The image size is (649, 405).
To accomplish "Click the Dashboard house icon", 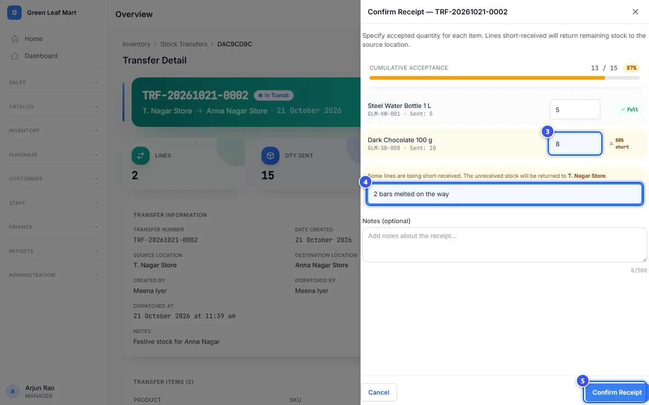I will point(15,56).
